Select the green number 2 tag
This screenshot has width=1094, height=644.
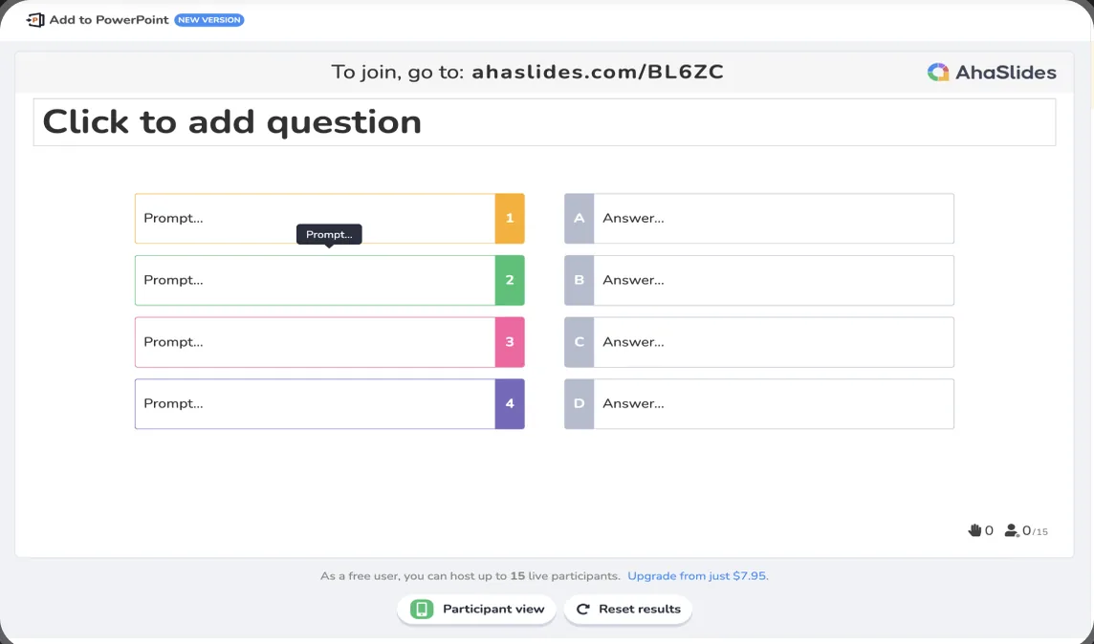510,280
